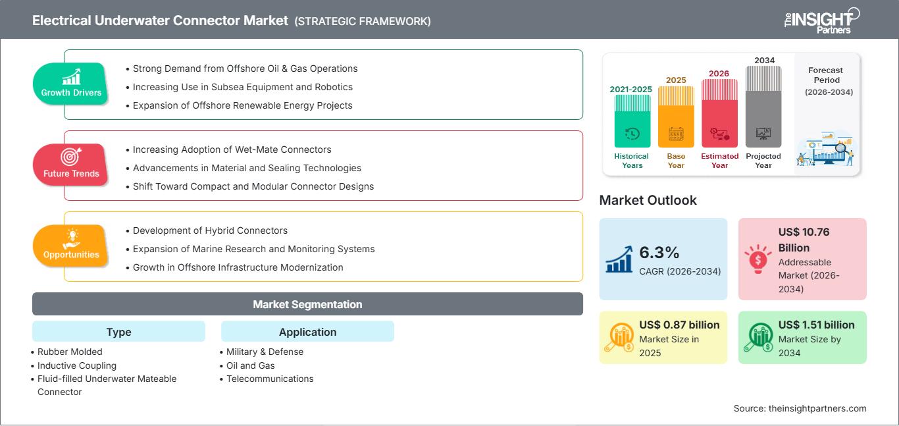Click the Projected Year presentation icon

point(763,134)
